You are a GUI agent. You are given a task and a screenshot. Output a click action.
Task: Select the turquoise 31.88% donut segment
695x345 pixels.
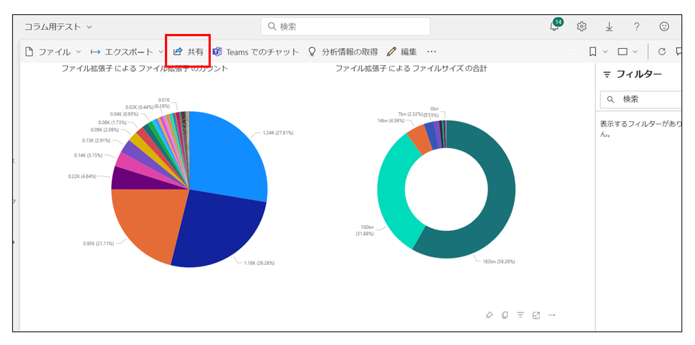392,191
